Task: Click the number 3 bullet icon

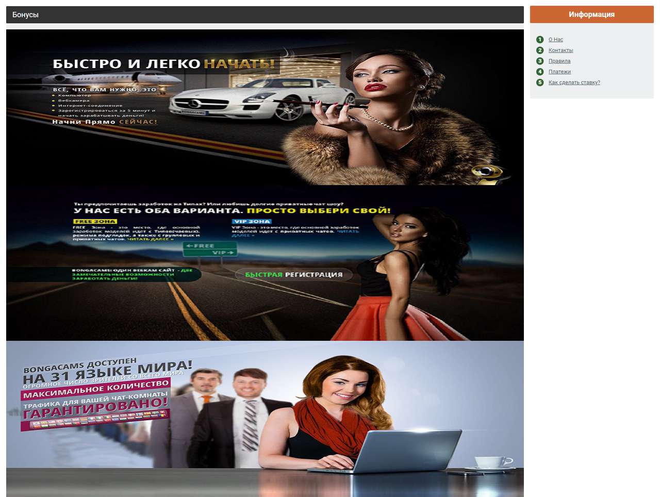Action: (x=540, y=61)
